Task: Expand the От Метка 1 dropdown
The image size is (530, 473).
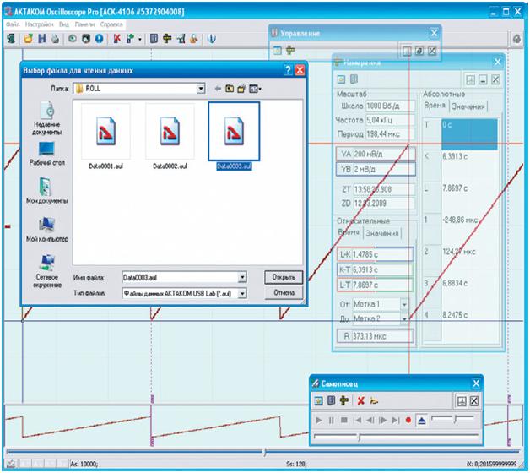Action: click(x=404, y=305)
